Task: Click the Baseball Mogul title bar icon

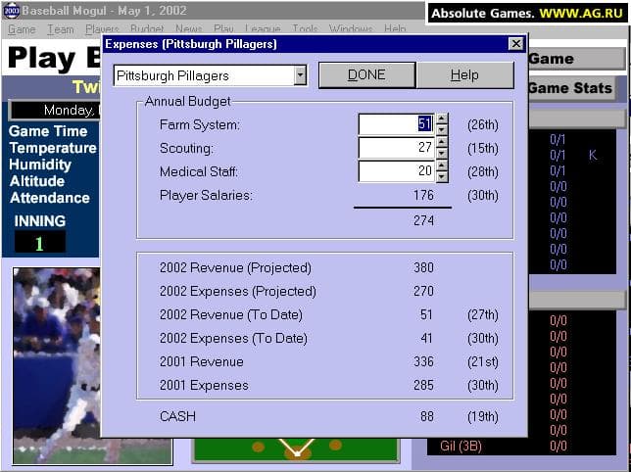Action: (x=11, y=11)
